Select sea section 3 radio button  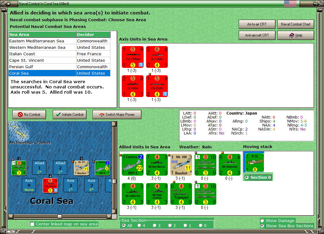pyautogui.click(x=154, y=225)
